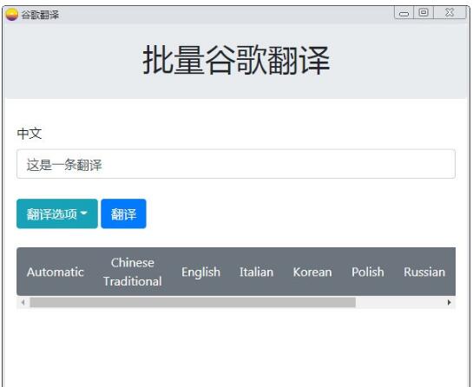Click the 中文 field label

[30, 134]
